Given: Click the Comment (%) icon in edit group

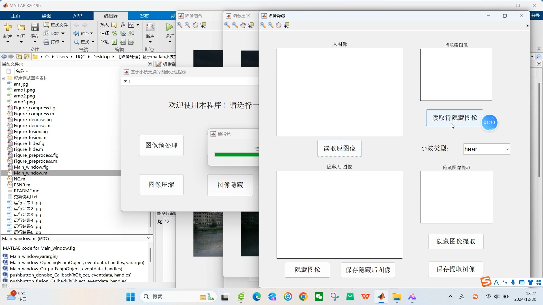Looking at the screenshot, I should (114, 34).
